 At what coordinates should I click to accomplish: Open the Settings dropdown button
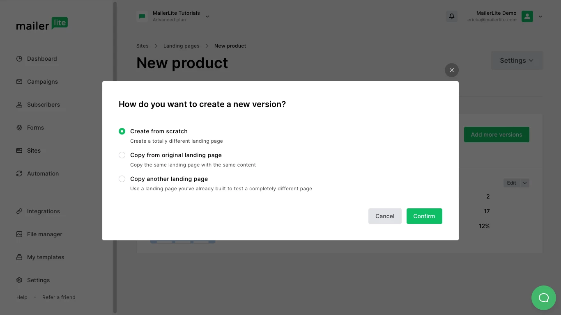(517, 60)
